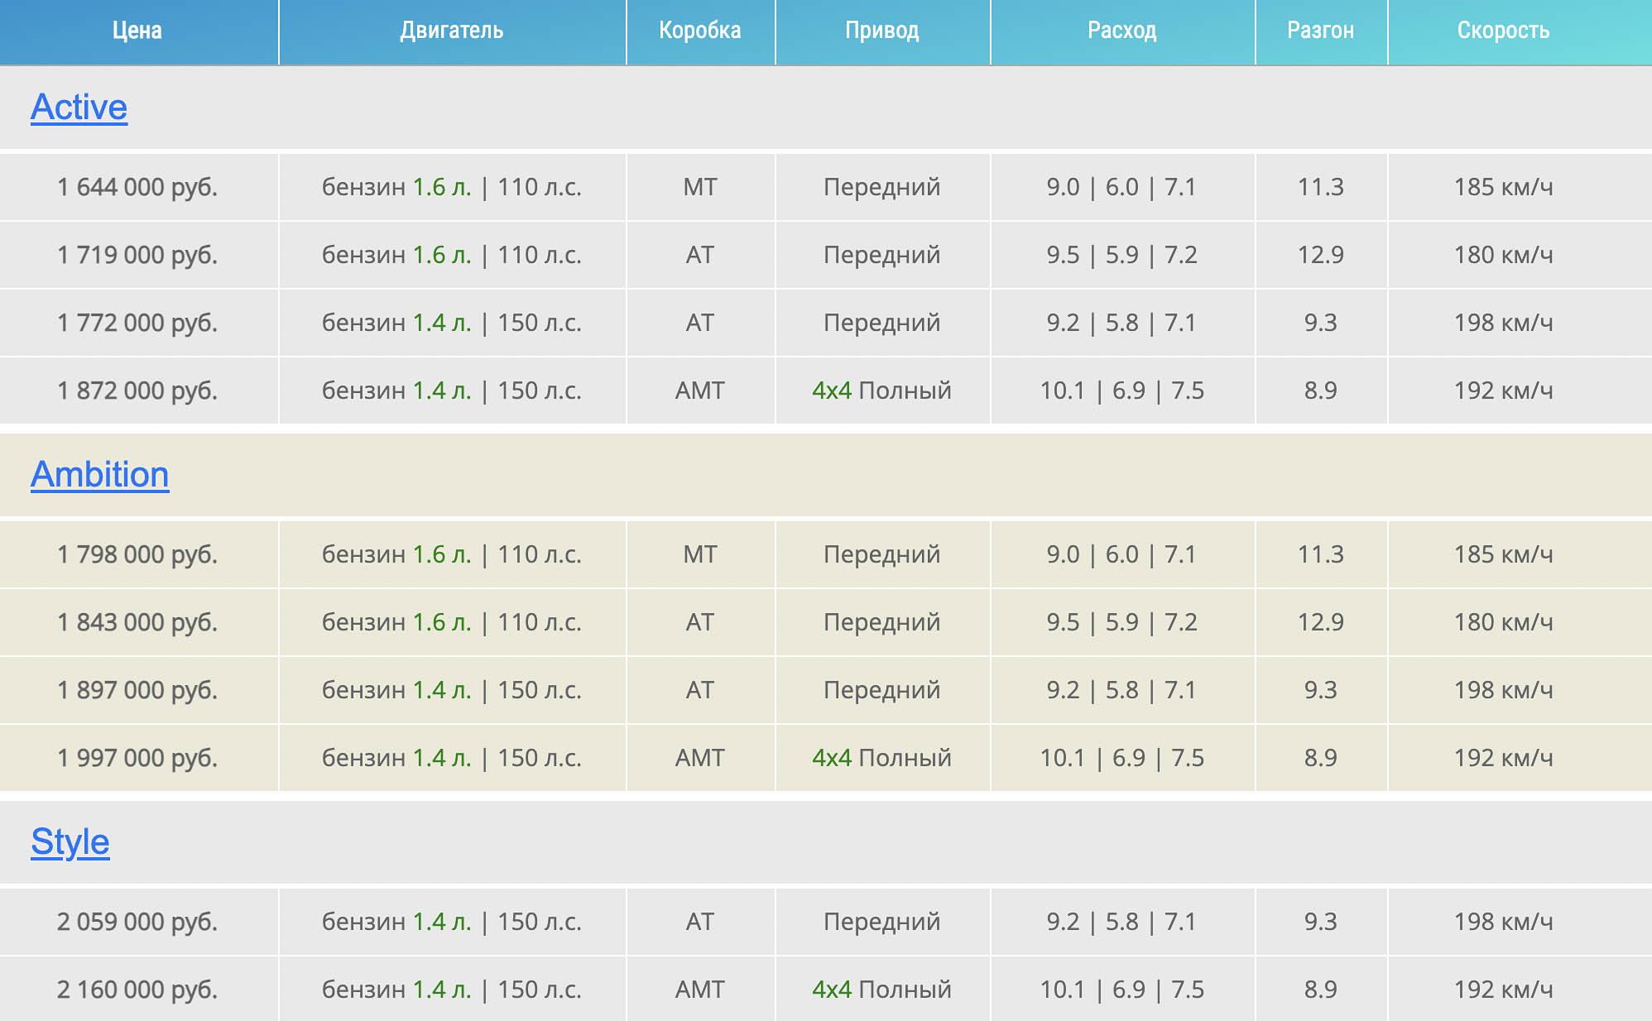1652x1021 pixels.
Task: Click the Коробка column header
Action: 700,31
